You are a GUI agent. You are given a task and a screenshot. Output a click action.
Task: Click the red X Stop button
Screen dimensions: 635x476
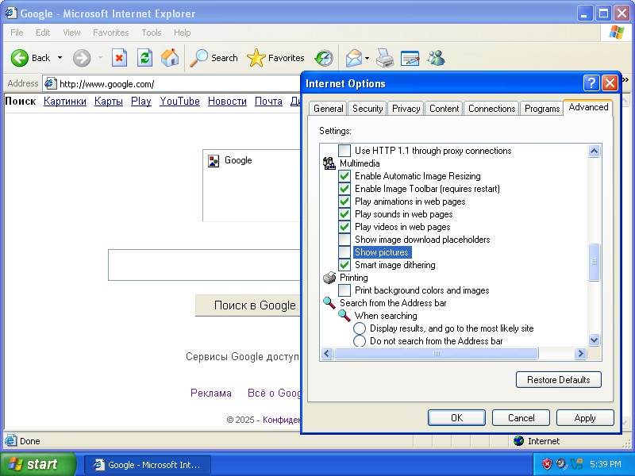click(119, 58)
